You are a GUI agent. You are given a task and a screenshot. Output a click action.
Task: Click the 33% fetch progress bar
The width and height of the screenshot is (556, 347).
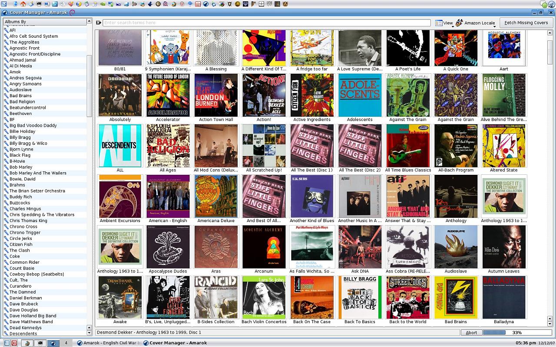[516, 333]
